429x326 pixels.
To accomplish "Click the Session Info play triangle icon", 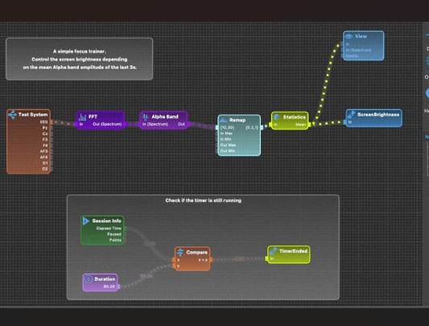I will [x=86, y=221].
